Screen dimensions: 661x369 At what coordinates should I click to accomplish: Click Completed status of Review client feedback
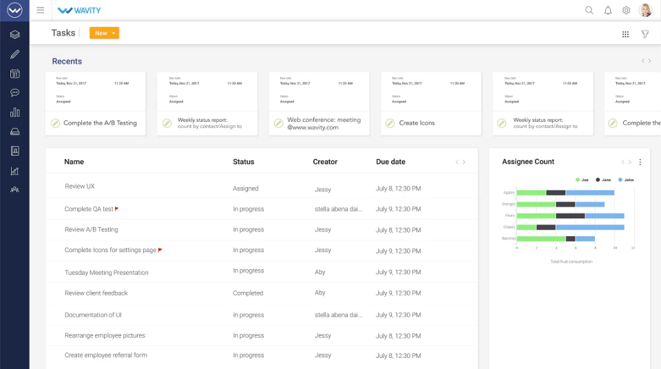248,293
